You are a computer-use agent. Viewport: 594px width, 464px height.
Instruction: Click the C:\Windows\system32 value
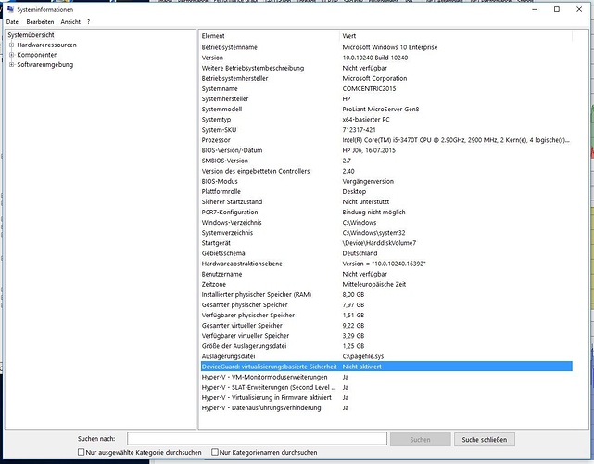(373, 233)
